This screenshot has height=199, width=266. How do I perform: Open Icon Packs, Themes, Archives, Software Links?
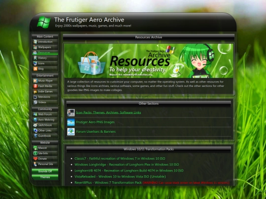108,113
